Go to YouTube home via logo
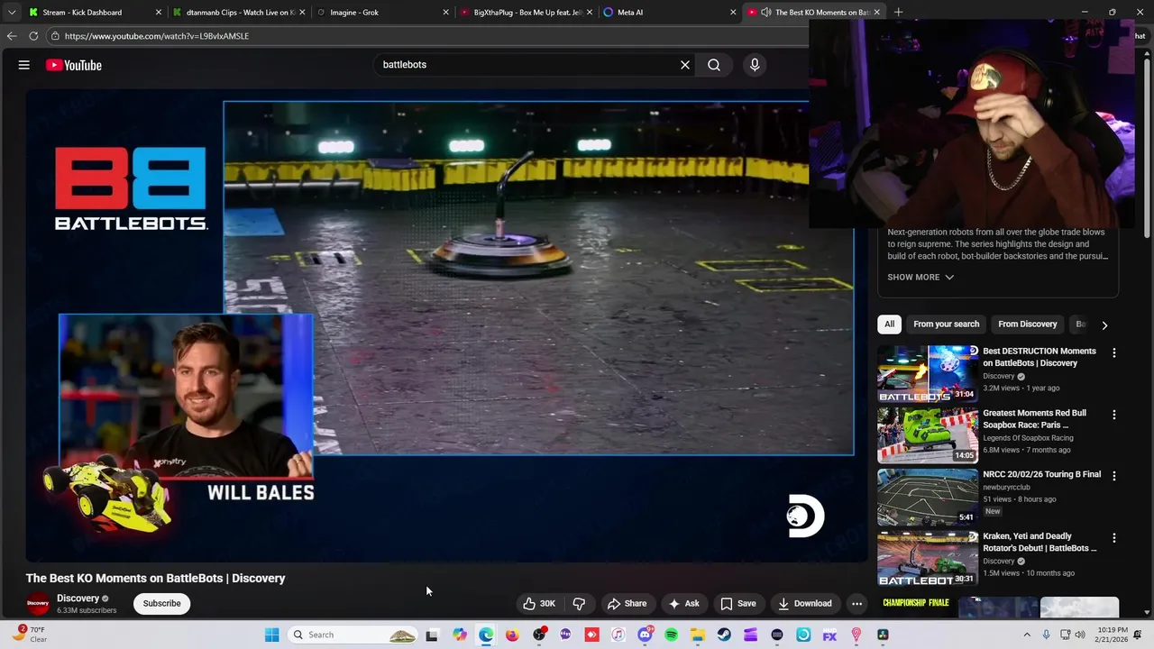This screenshot has width=1154, height=649. point(74,65)
